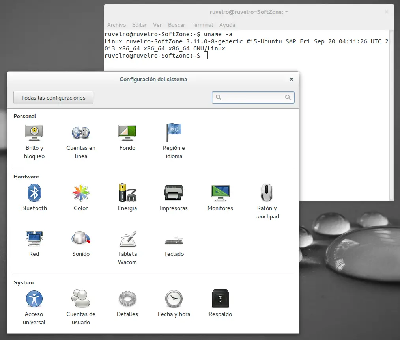Open the Ver menu in Terminal
Viewport: 400px width, 340px height.
pyautogui.click(x=157, y=25)
